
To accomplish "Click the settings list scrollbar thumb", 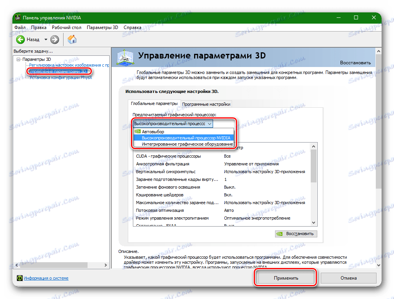I will pos(313,166).
